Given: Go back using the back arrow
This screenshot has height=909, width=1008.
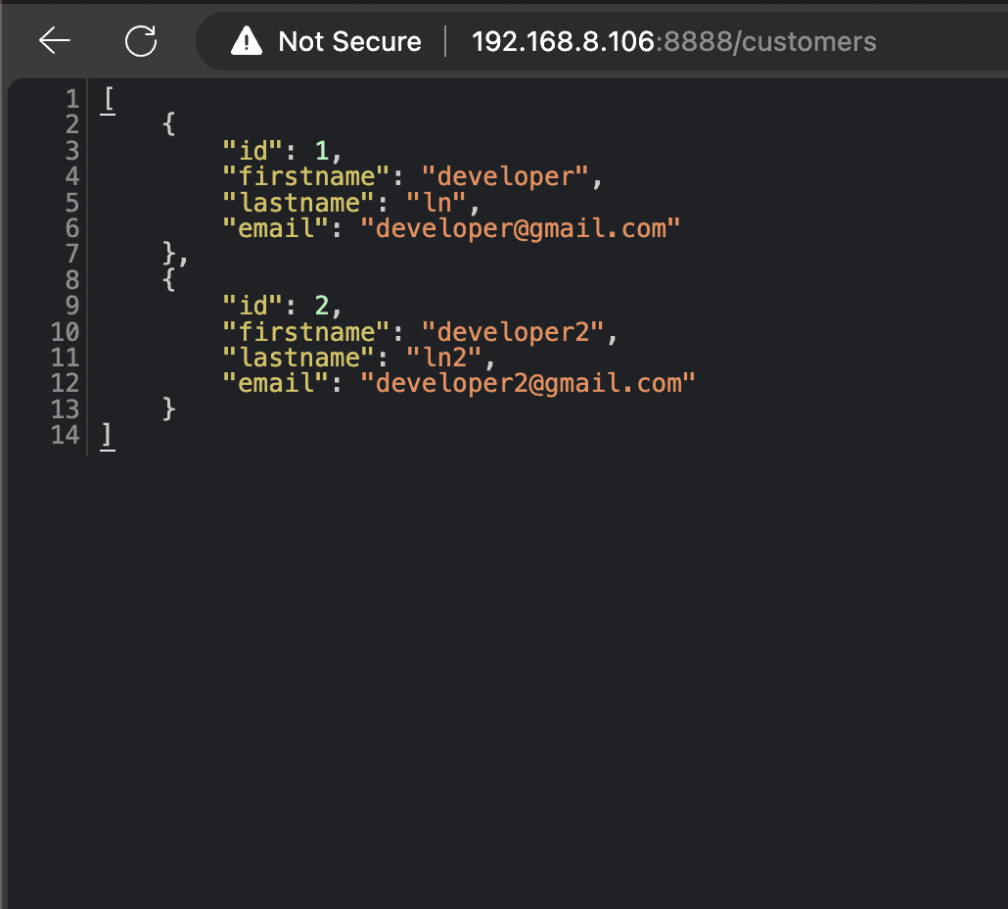Looking at the screenshot, I should (x=55, y=41).
